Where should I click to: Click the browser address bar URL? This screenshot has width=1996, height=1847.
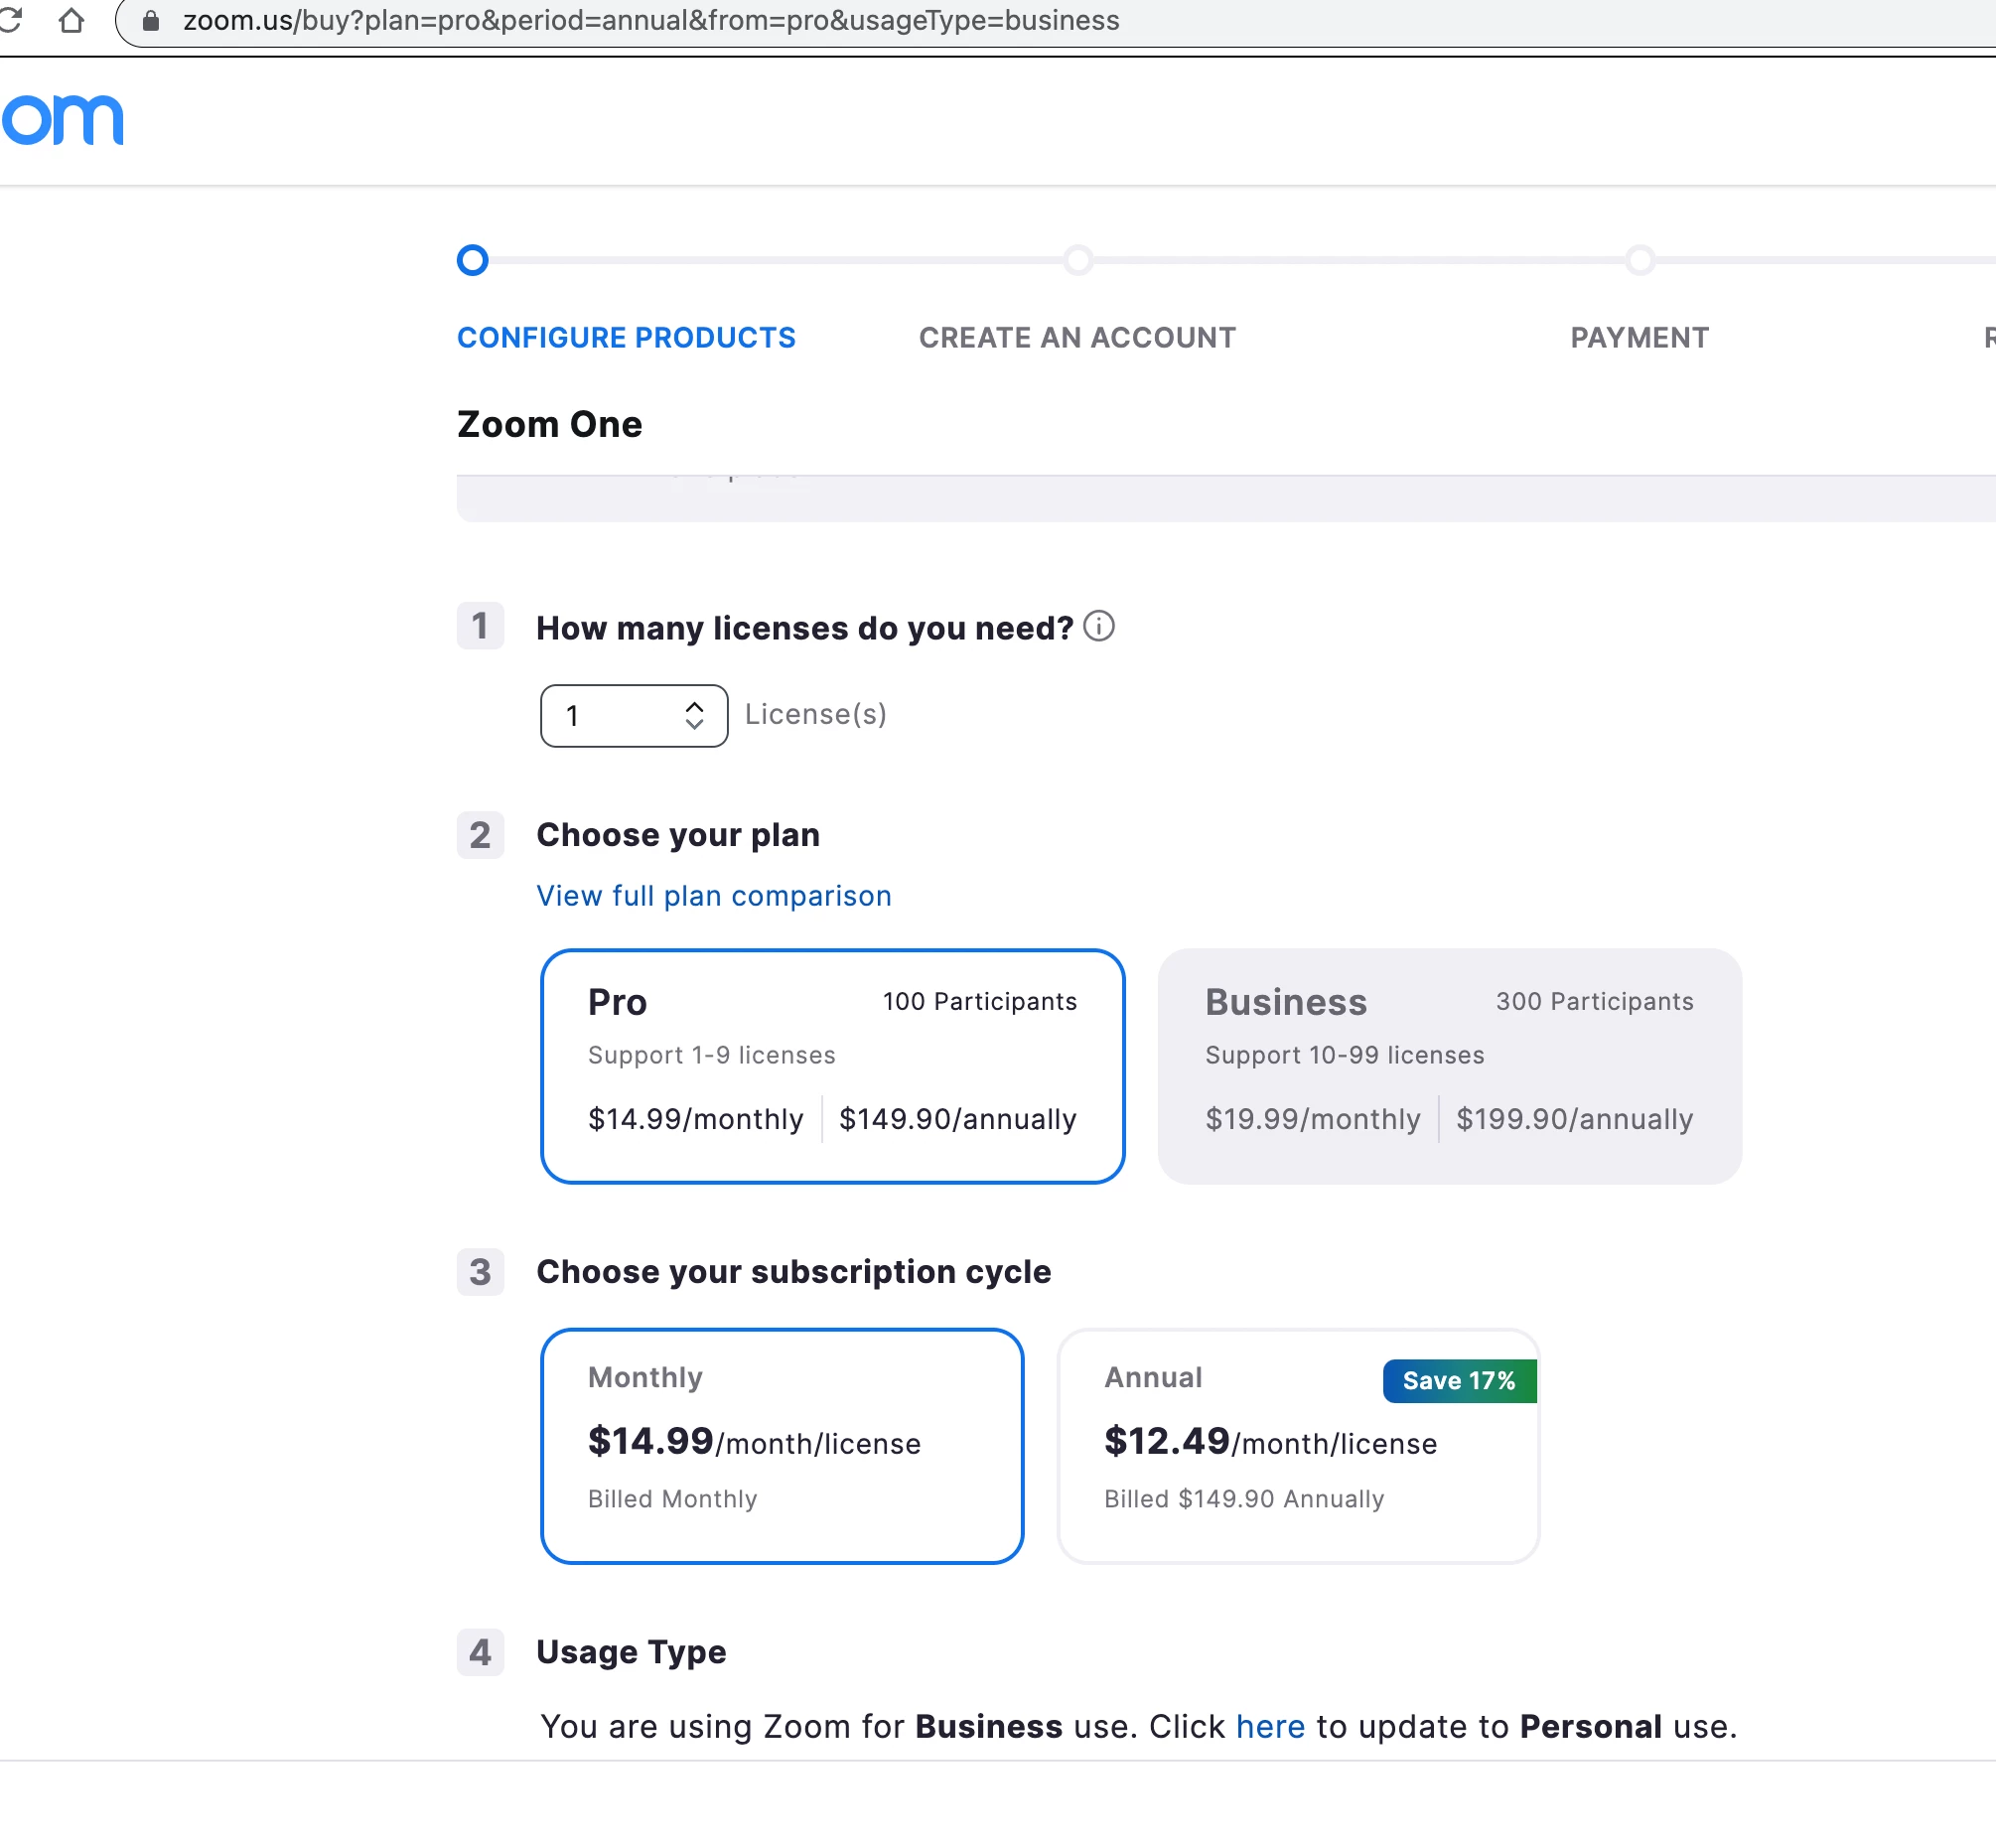[650, 21]
